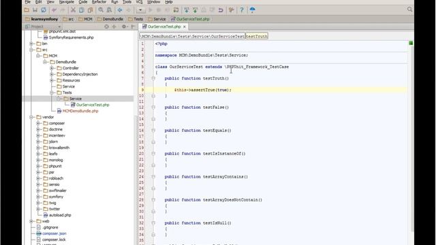Viewport: 436px width, 245px height.
Task: Click the Cut scissors icon
Action: (73, 10)
